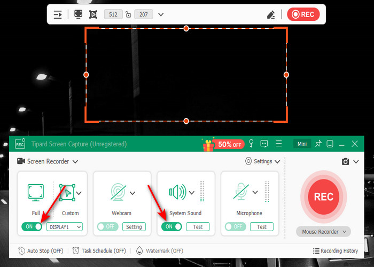Open Task Schedule (OFF) settings
Image resolution: width=374 pixels, height=267 pixels.
tap(99, 251)
